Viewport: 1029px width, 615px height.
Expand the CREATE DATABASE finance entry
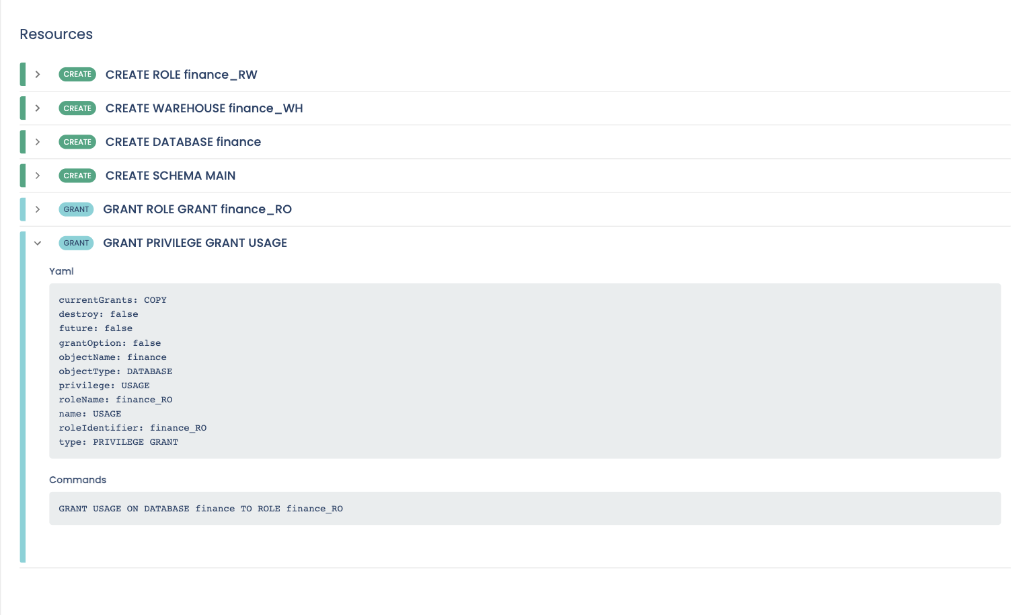coord(37,142)
